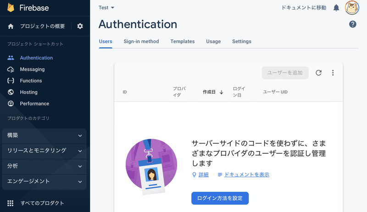Switch to the Users tab

click(x=106, y=41)
